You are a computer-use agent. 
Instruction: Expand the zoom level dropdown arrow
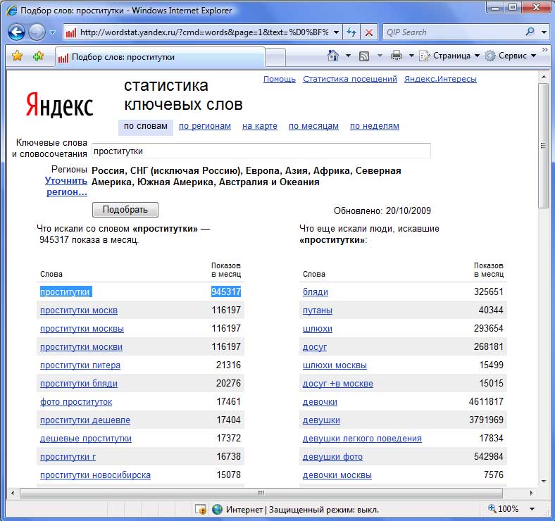pyautogui.click(x=532, y=509)
